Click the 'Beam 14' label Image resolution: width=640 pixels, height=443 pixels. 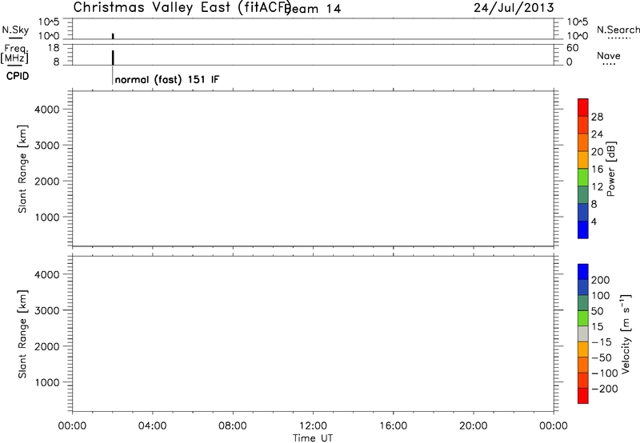pos(314,9)
